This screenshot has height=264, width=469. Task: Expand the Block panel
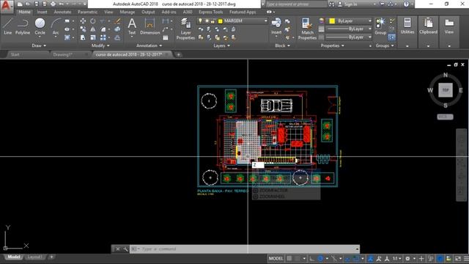click(x=282, y=45)
